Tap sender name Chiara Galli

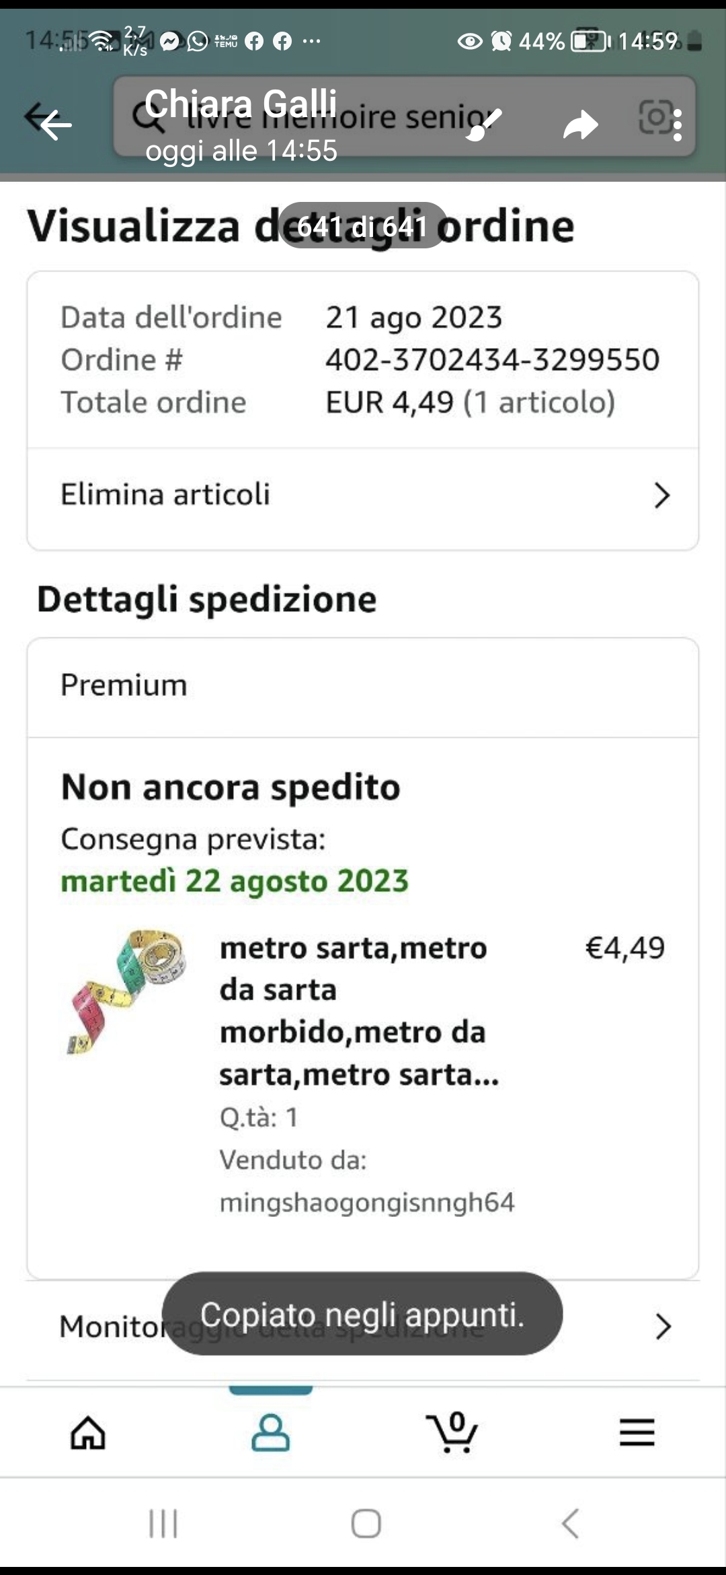coord(241,104)
